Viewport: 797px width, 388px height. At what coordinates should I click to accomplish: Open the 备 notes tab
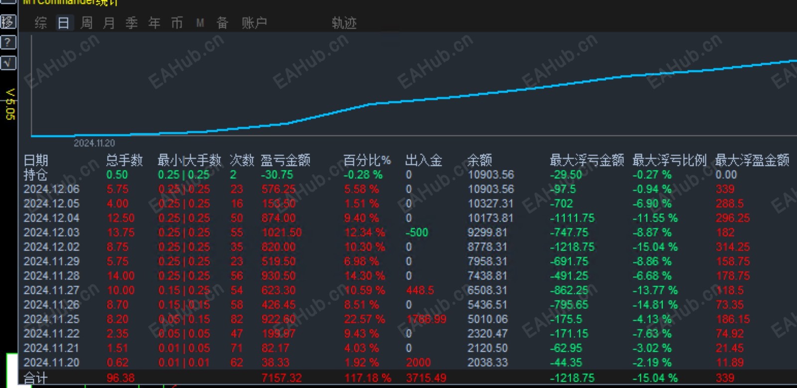coord(222,23)
